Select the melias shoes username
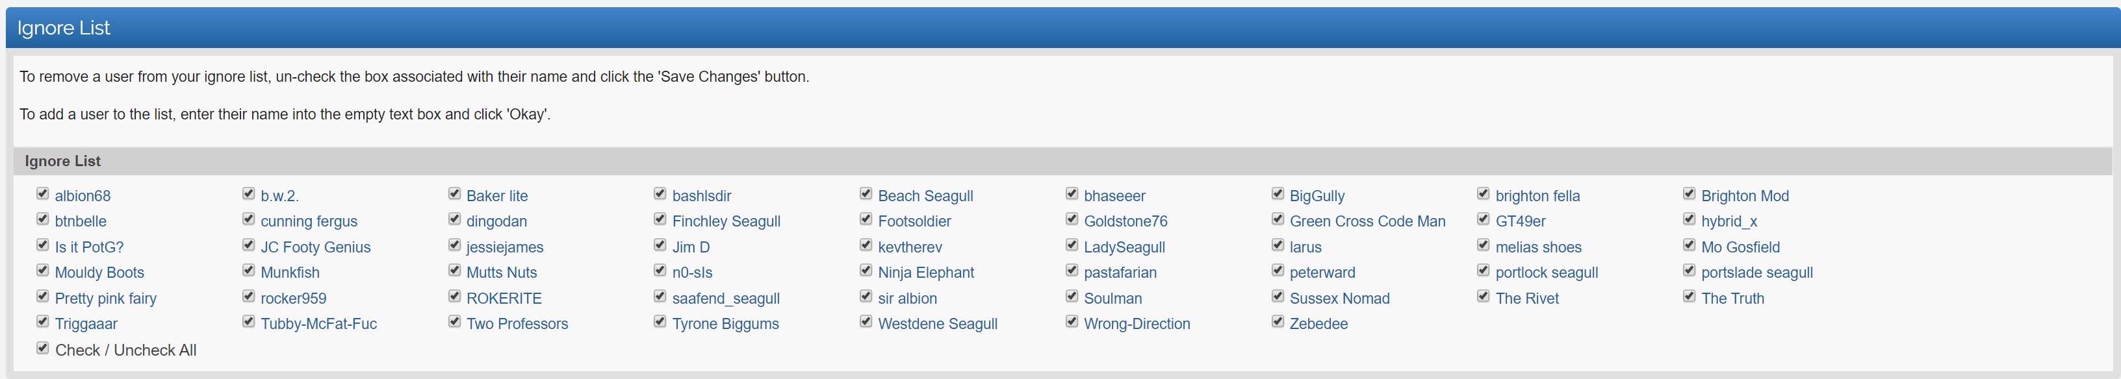The width and height of the screenshot is (2121, 379). tap(1537, 247)
